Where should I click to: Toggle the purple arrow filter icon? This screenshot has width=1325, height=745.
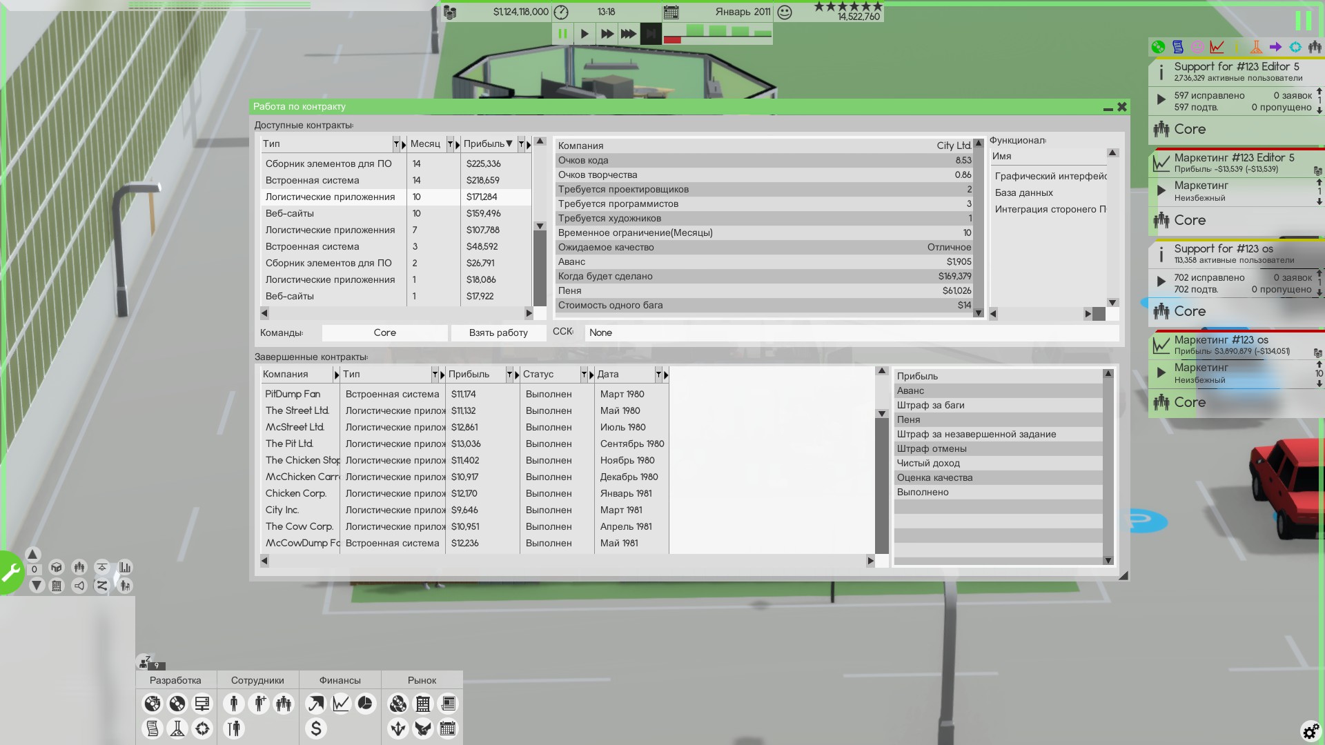pyautogui.click(x=1275, y=47)
